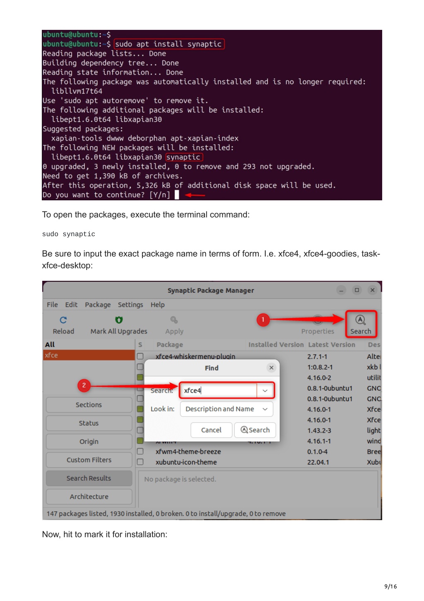The width and height of the screenshot is (424, 601).
Task: Click the Architecture filter button
Action: point(89,496)
